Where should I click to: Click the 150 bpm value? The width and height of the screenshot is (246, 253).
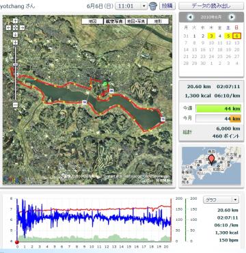229,240
